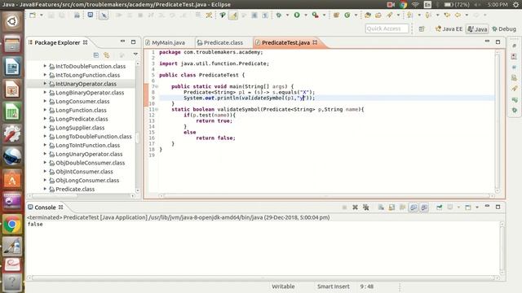
Task: Go to Last Edit Location icon
Action: [x=447, y=15]
